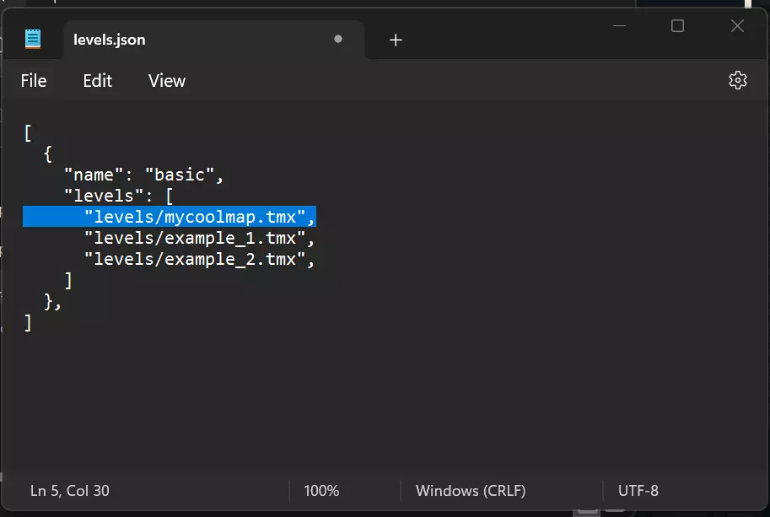Place cursor on the "levels/example_1.tmx" line
The width and height of the screenshot is (770, 517).
(199, 239)
